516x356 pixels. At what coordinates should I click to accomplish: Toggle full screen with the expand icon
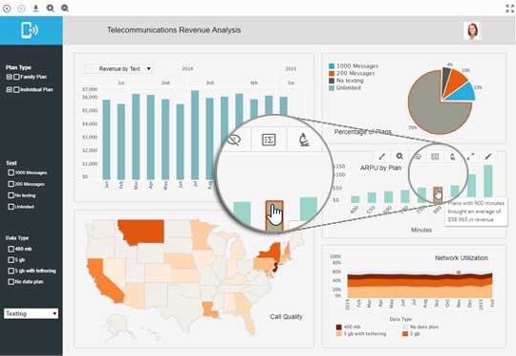point(509,9)
